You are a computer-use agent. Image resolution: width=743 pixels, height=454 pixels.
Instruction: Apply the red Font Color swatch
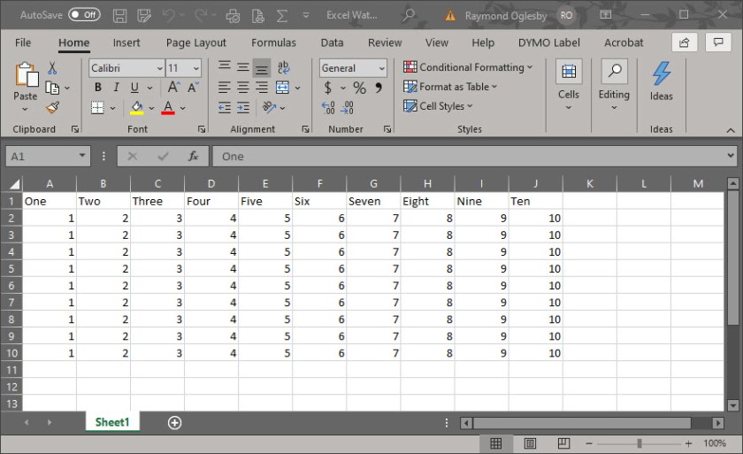pyautogui.click(x=168, y=108)
